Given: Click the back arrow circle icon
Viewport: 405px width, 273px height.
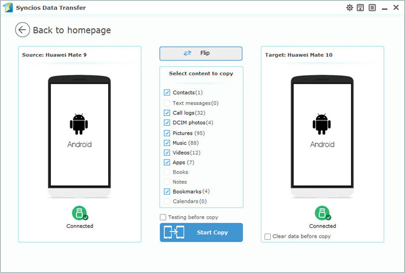Looking at the screenshot, I should click(x=23, y=30).
